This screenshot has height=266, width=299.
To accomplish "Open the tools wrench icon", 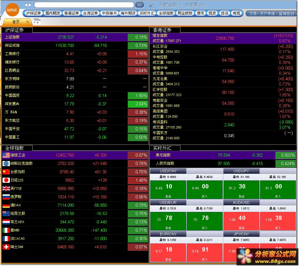I will 152,5.
